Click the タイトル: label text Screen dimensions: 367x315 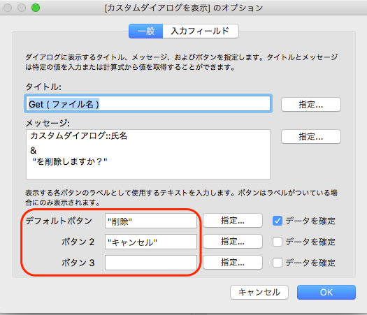tap(43, 87)
